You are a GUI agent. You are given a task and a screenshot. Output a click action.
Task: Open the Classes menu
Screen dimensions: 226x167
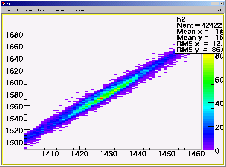tap(78, 10)
